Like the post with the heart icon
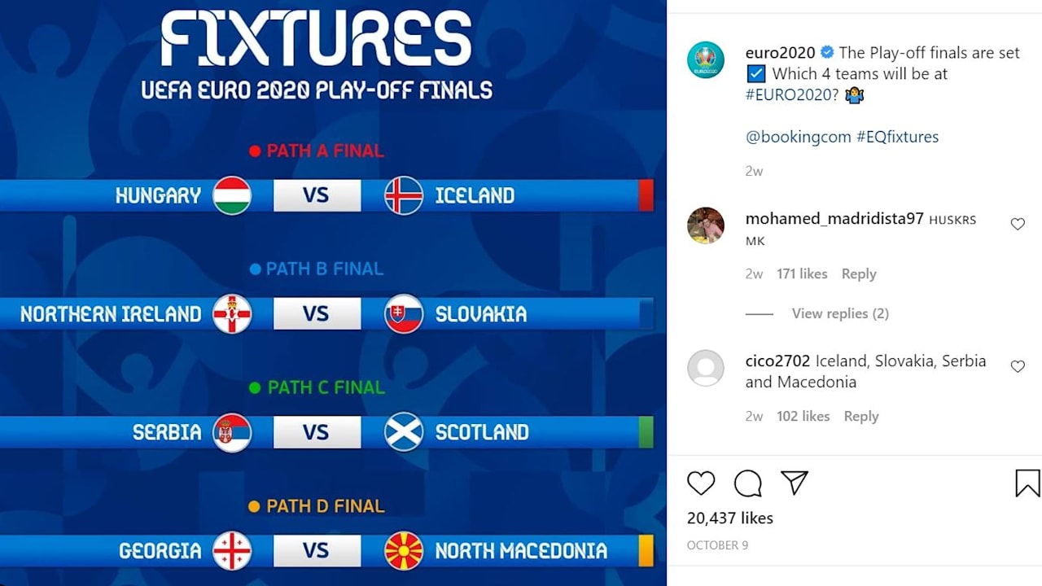 tap(700, 483)
